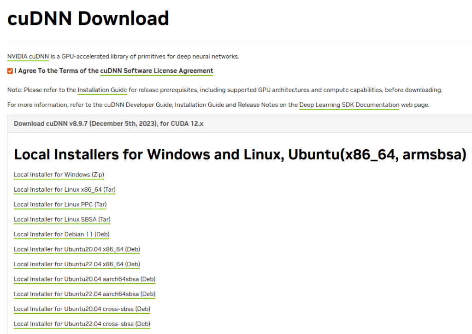Download Local Installer for Linux x86_64 (Tar)
Screen dimensions: 472x334
(65, 189)
